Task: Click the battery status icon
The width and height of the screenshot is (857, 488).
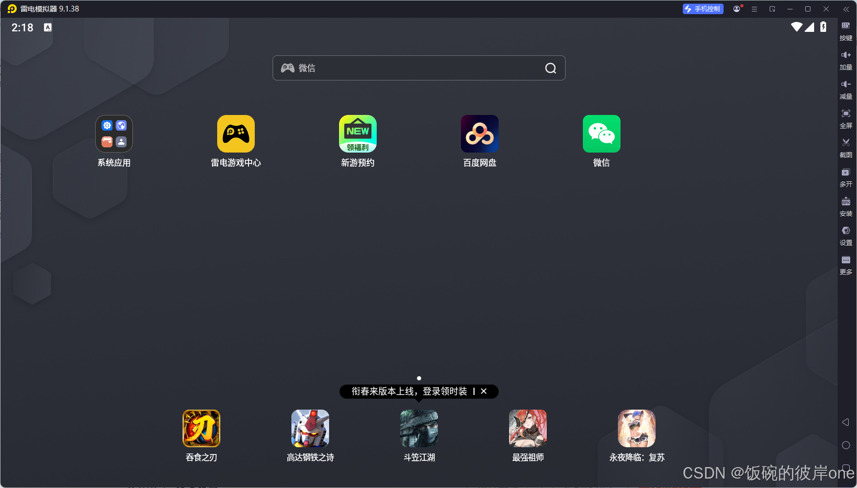Action: click(x=824, y=27)
